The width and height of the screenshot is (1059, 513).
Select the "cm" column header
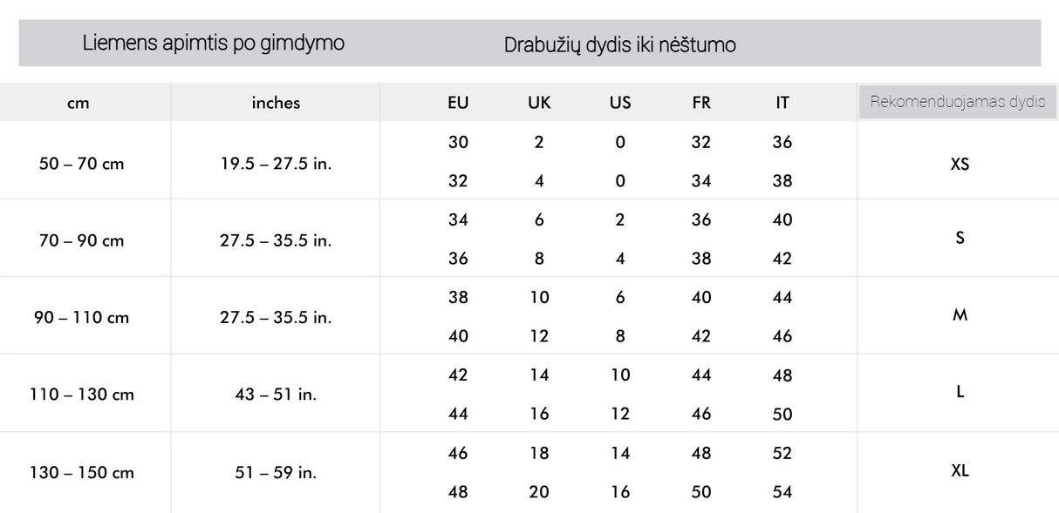[x=79, y=103]
